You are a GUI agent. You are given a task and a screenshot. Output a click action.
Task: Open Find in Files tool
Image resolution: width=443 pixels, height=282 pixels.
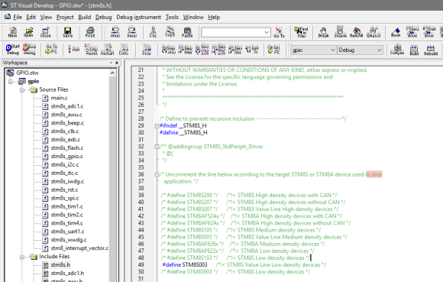(x=301, y=32)
